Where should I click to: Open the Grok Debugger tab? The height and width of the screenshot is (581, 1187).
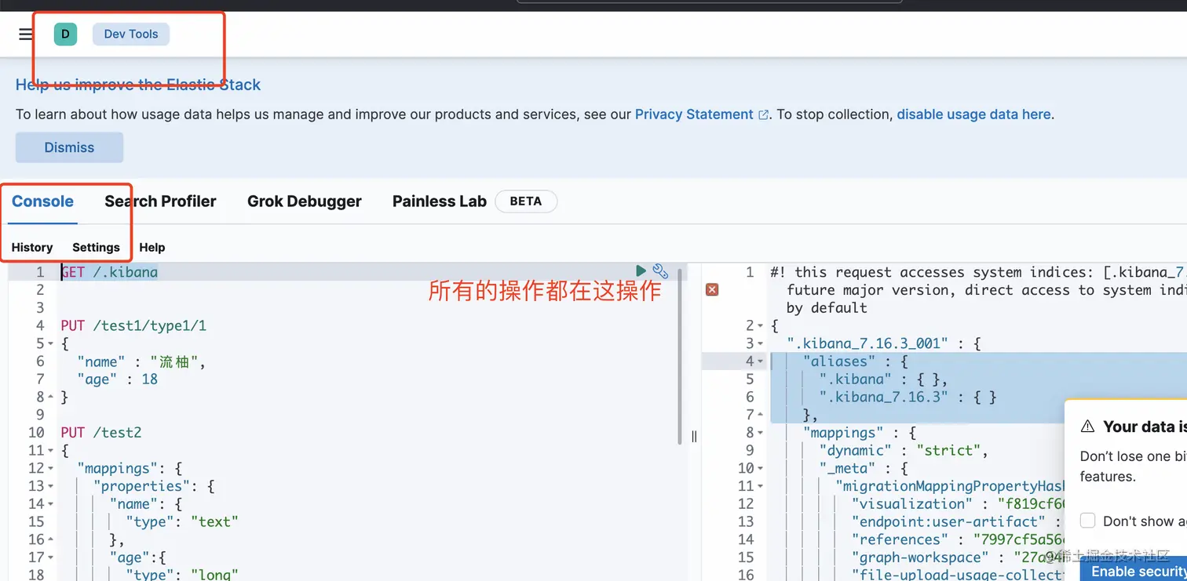point(305,202)
